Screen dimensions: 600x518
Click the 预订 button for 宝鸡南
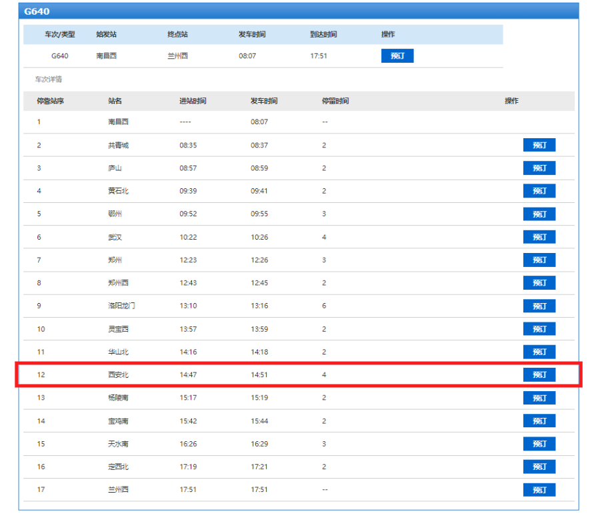pos(539,421)
